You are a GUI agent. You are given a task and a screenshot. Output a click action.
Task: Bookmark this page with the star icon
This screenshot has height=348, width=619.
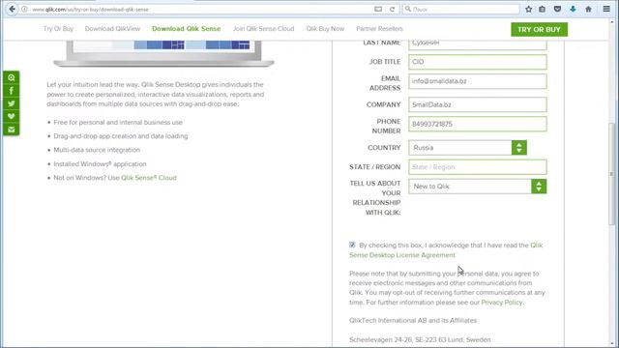click(x=529, y=9)
